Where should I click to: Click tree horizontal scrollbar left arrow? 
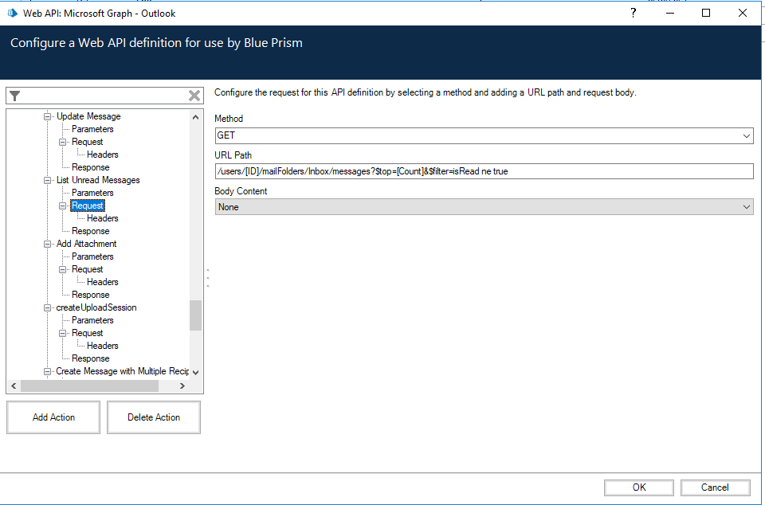click(14, 386)
